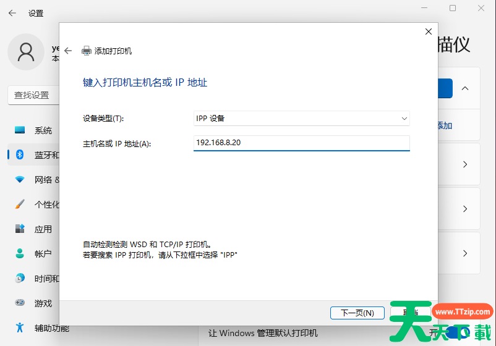This screenshot has width=496, height=346.
Task: Click the text 让 Windows 管理默认打印机
Action: click(263, 333)
